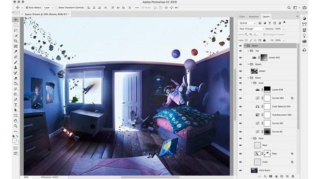
Task: Select the Zoom tool
Action: point(16,126)
